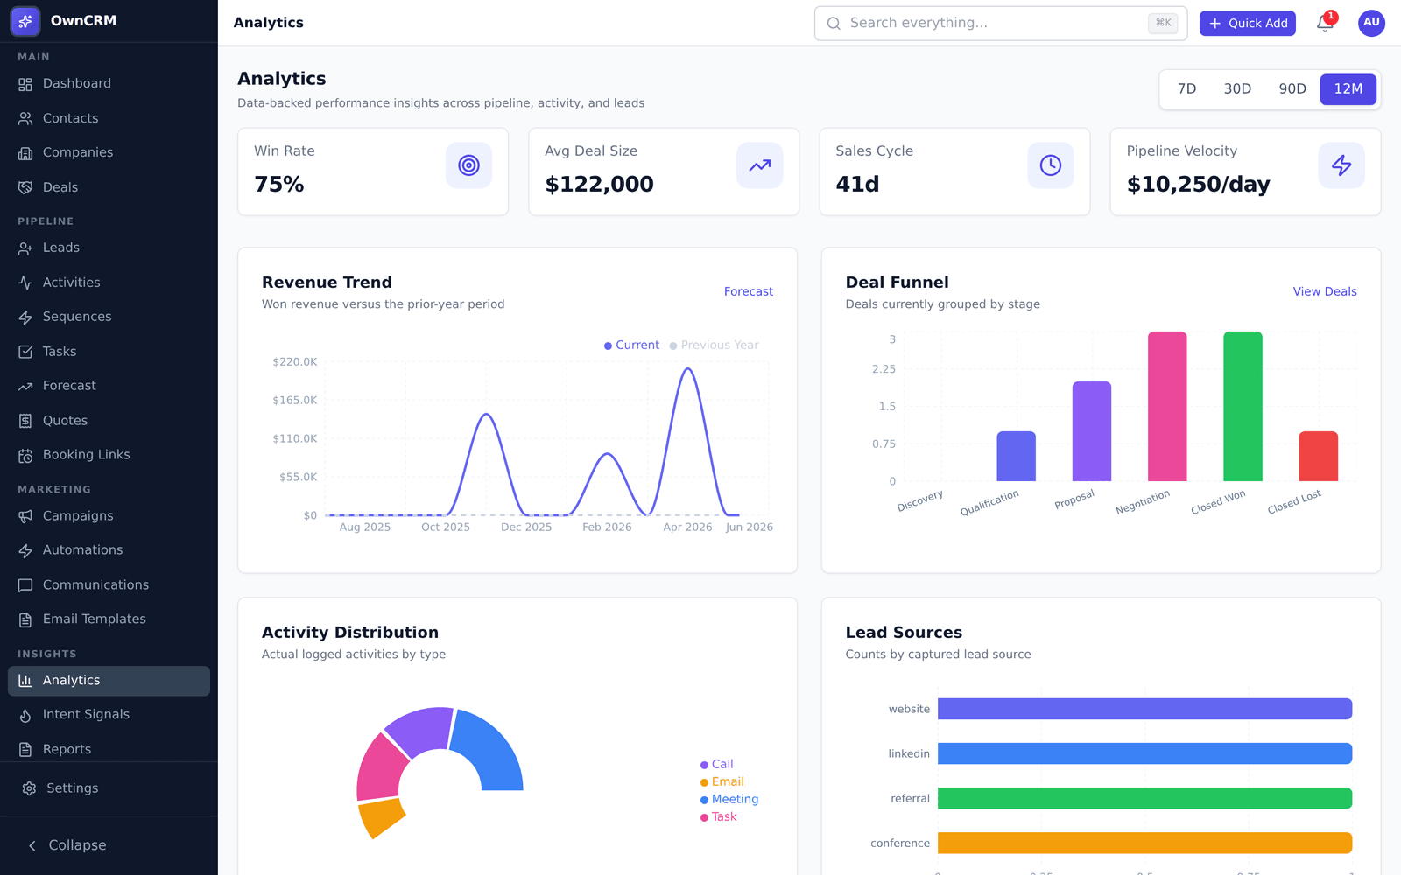
Task: Select the Analytics sidebar item
Action: pyautogui.click(x=109, y=681)
